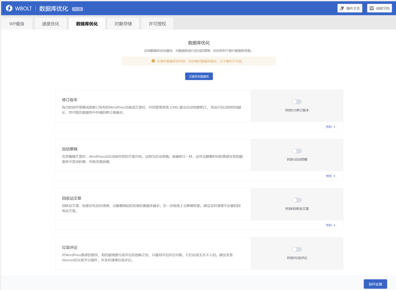Click the documentation icon in header
The height and width of the screenshot is (290, 396).
pyautogui.click(x=372, y=8)
